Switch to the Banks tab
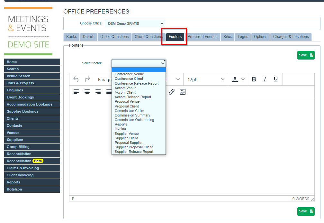324x223 pixels. click(71, 37)
